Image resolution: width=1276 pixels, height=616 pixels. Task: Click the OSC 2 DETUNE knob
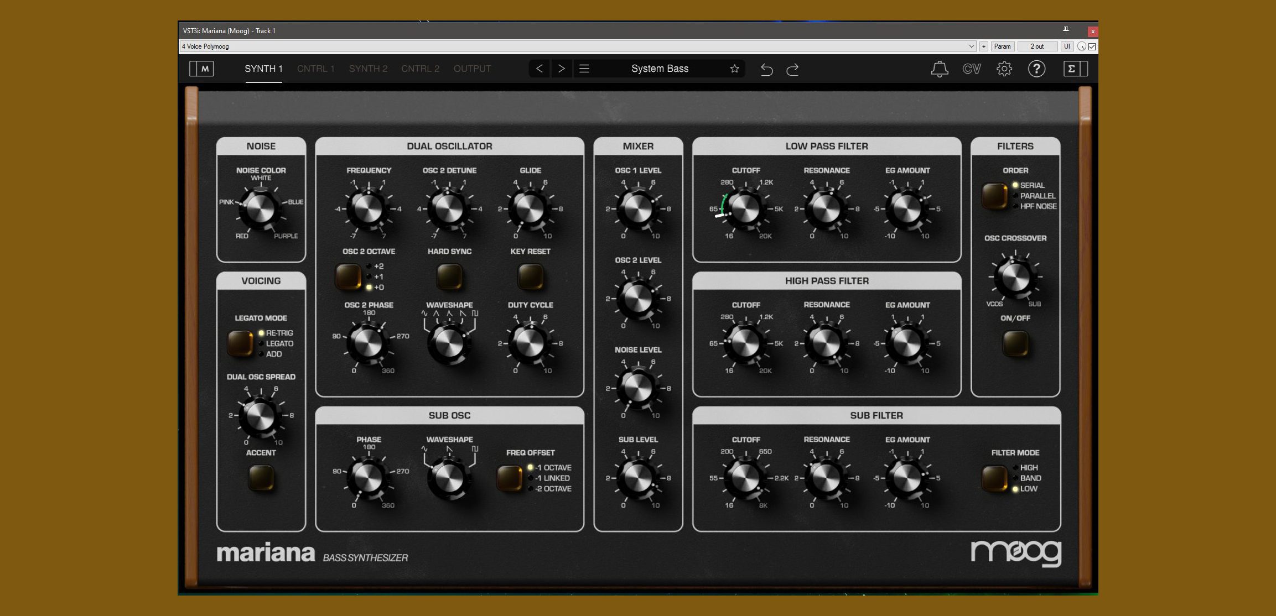449,209
